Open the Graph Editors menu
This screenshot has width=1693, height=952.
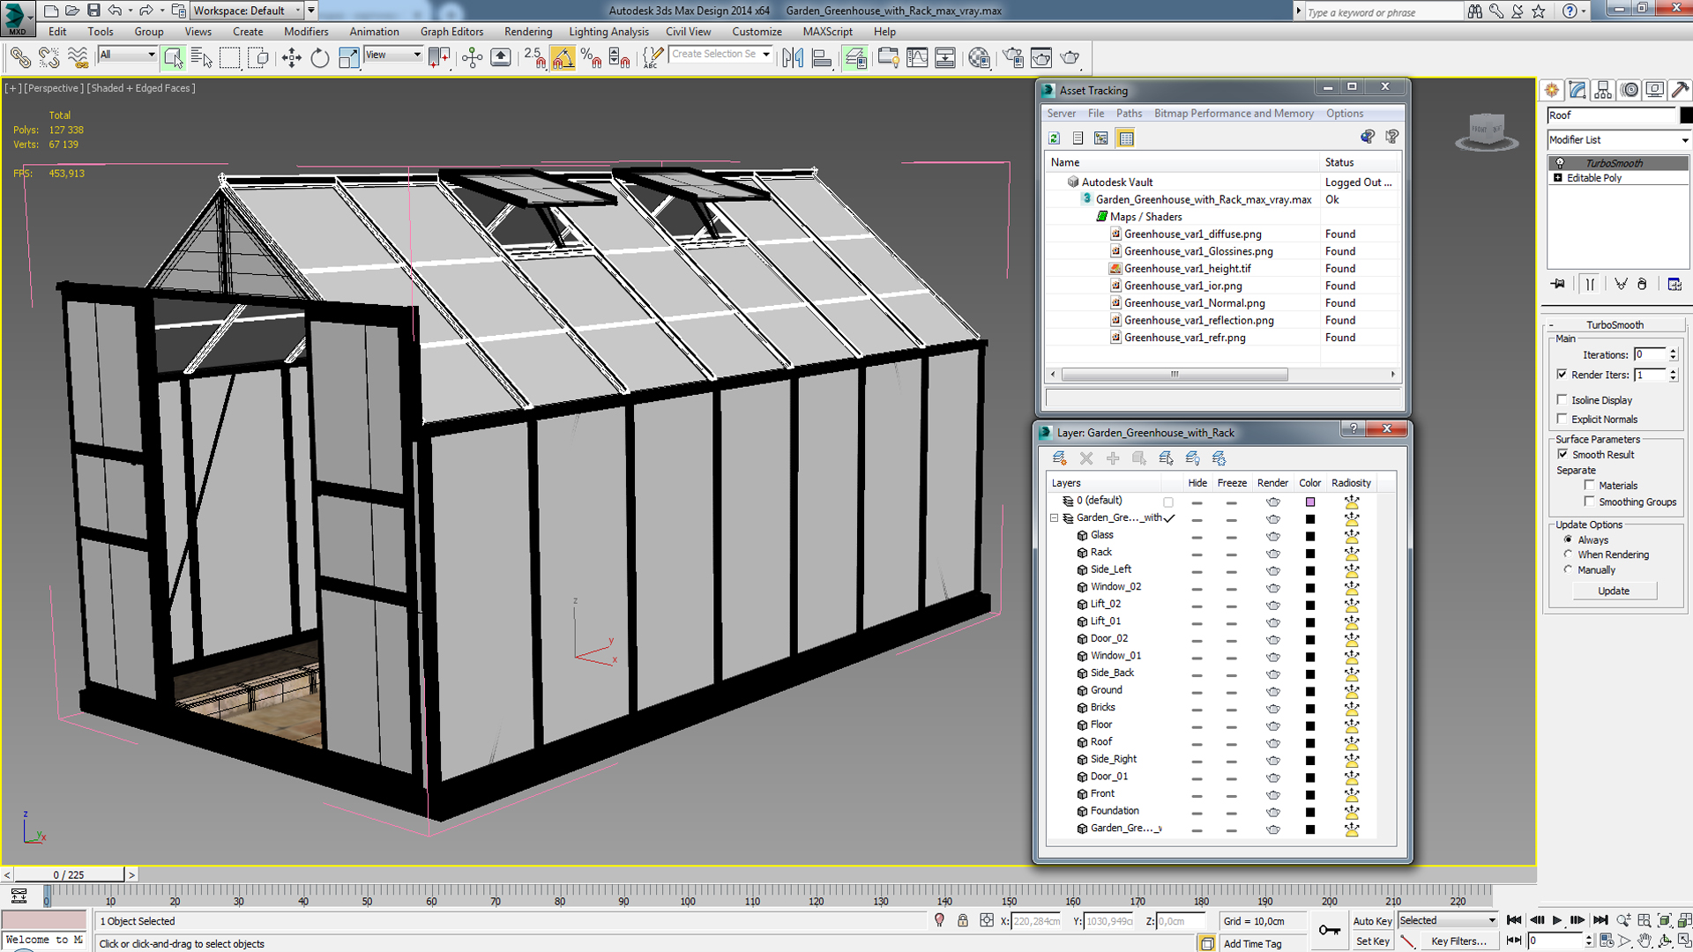pos(451,32)
